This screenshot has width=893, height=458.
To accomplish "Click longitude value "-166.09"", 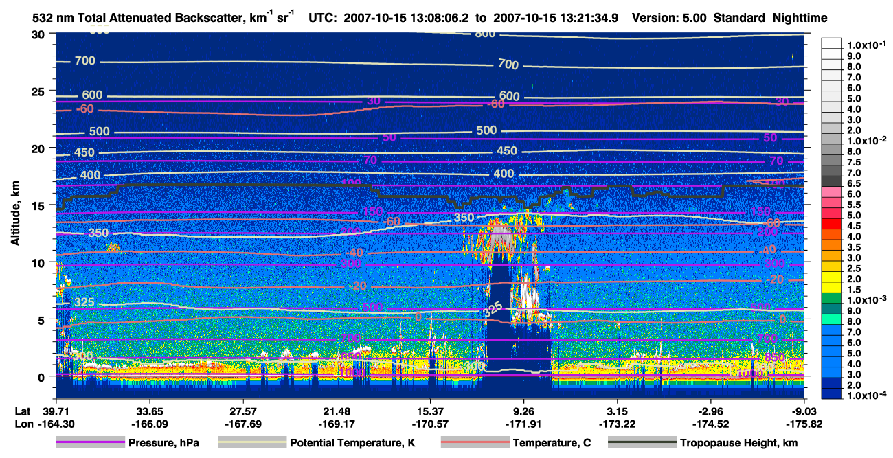I will point(149,424).
